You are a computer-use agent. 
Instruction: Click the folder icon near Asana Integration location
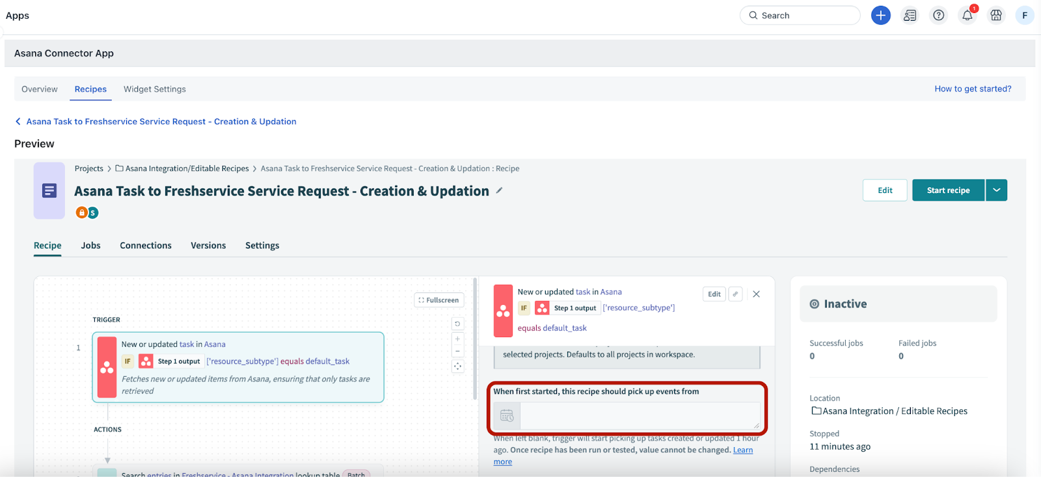pyautogui.click(x=816, y=411)
